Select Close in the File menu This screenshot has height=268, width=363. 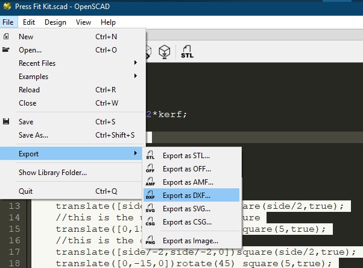point(73,103)
